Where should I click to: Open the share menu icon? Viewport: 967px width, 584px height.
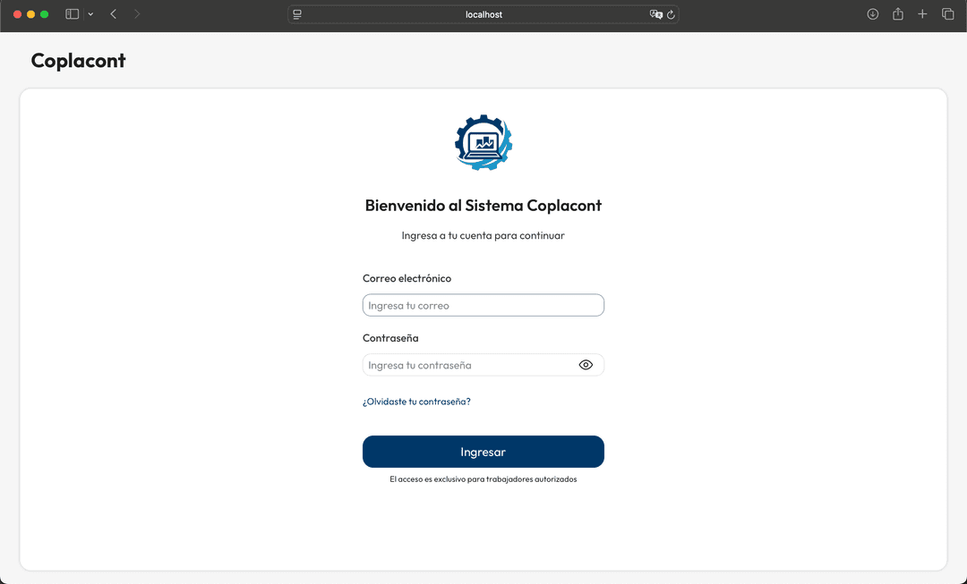(898, 14)
